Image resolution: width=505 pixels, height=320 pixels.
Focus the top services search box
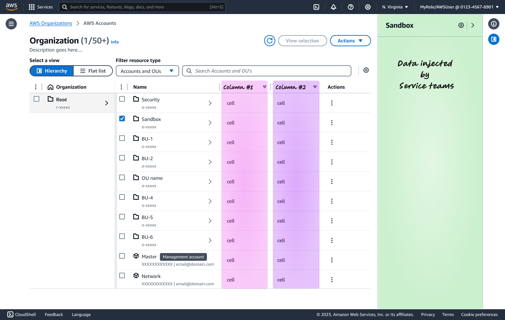pos(142,7)
